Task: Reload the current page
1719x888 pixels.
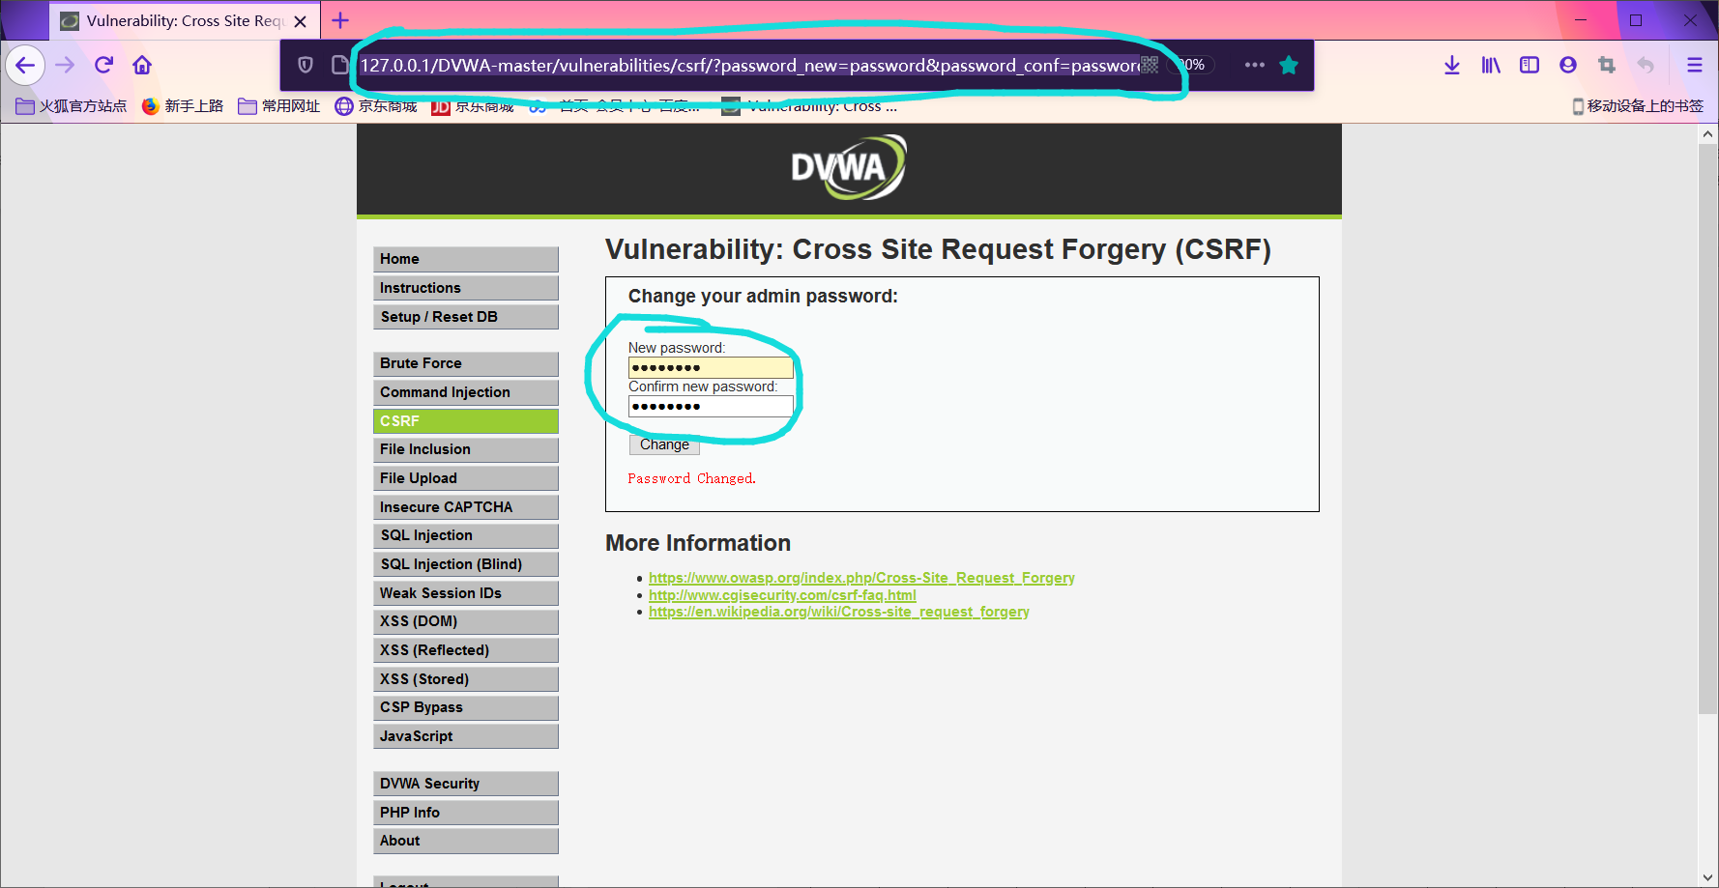Action: tap(103, 65)
